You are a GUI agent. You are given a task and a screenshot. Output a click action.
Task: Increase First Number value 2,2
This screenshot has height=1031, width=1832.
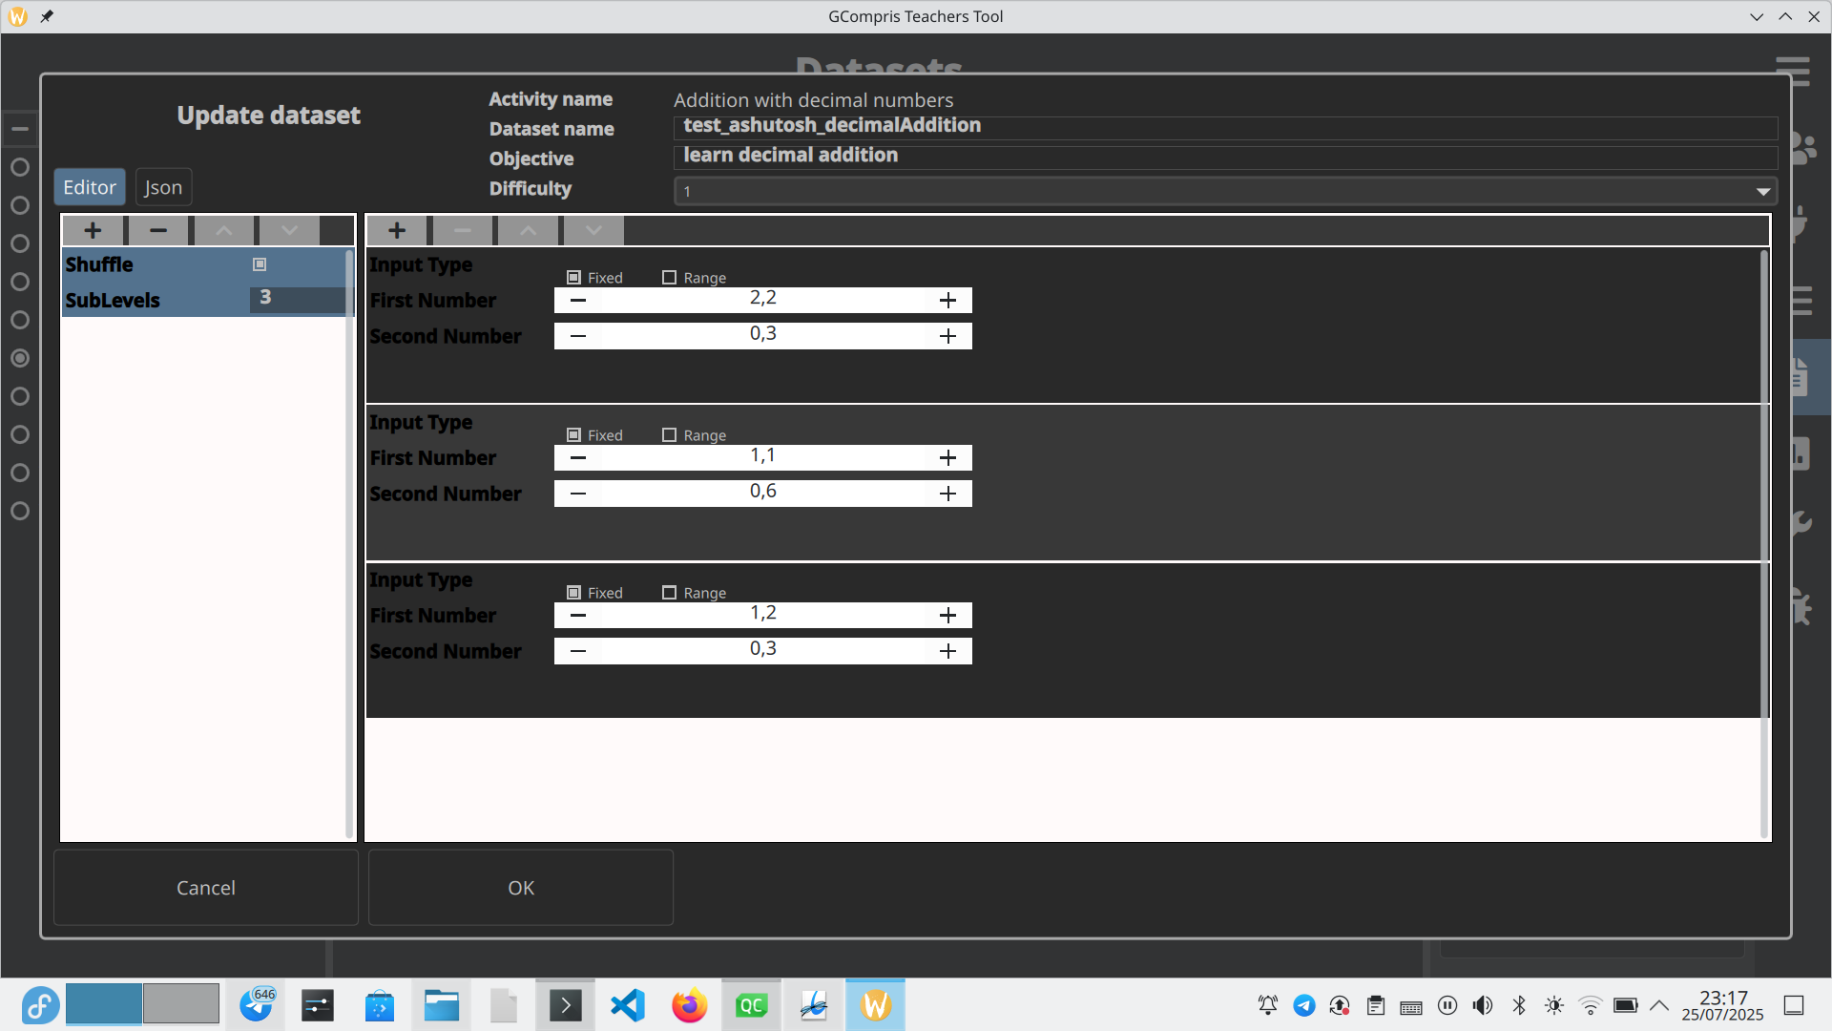coord(947,300)
